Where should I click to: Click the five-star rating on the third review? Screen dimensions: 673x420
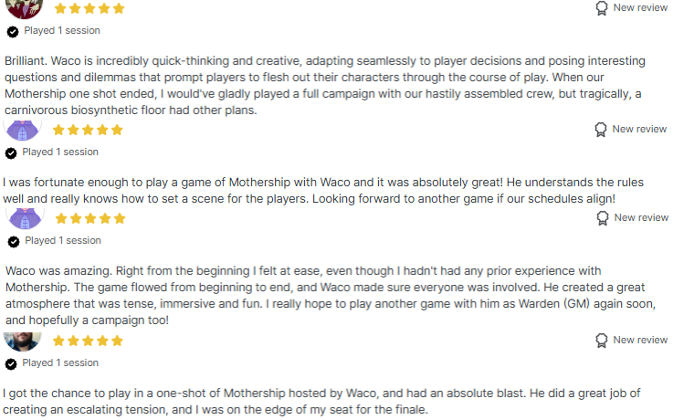[x=90, y=219]
